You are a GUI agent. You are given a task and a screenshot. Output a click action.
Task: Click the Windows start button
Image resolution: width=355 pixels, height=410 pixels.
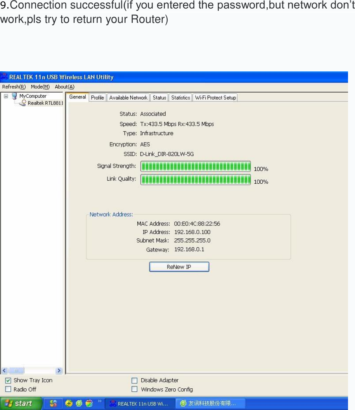point(21,403)
